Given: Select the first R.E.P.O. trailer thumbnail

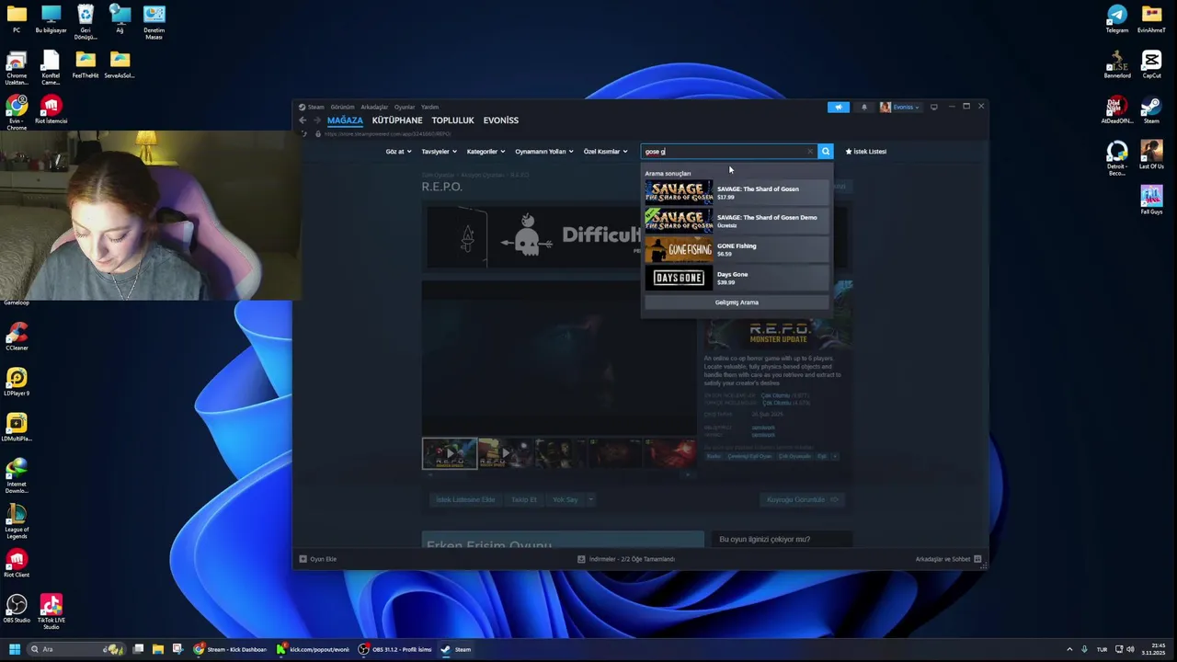Looking at the screenshot, I should [x=450, y=453].
